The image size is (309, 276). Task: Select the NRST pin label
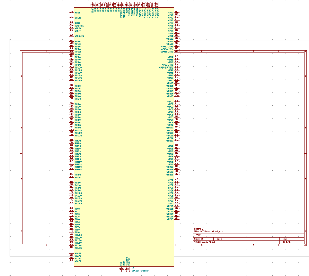point(77,13)
